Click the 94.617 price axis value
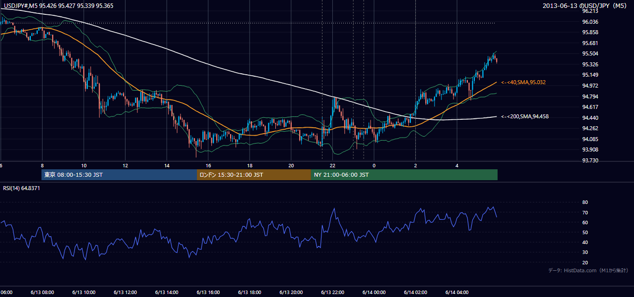The height and width of the screenshot is (297, 634). (x=590, y=107)
